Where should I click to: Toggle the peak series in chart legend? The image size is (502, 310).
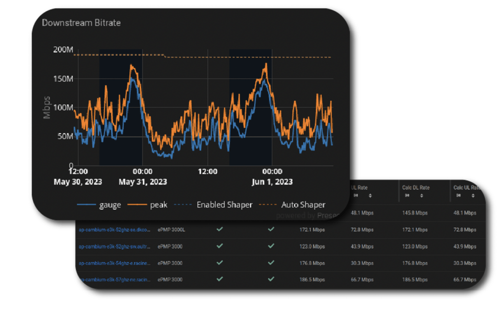coord(147,205)
